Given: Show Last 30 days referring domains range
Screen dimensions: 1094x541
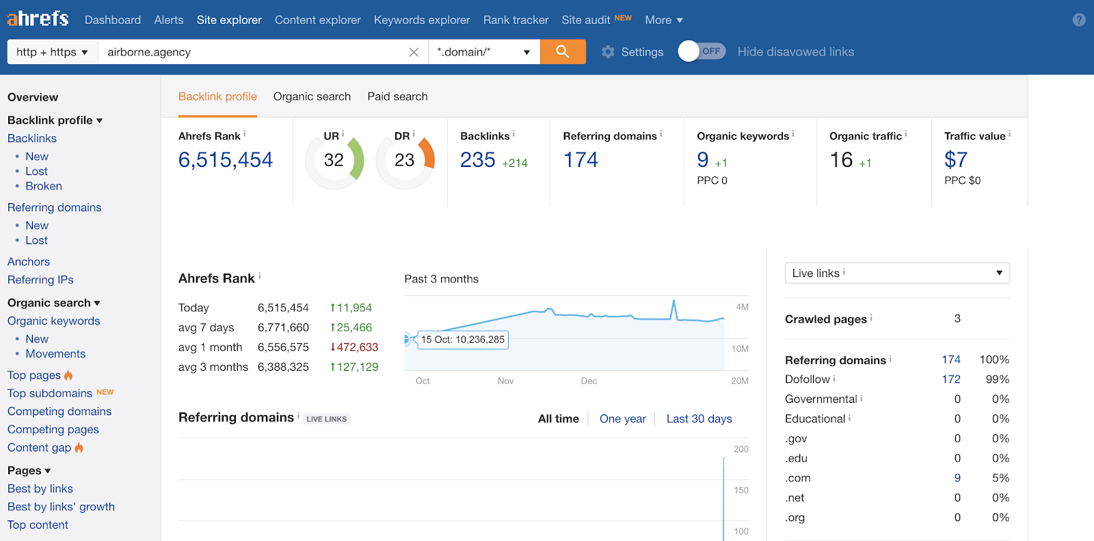Looking at the screenshot, I should point(699,419).
